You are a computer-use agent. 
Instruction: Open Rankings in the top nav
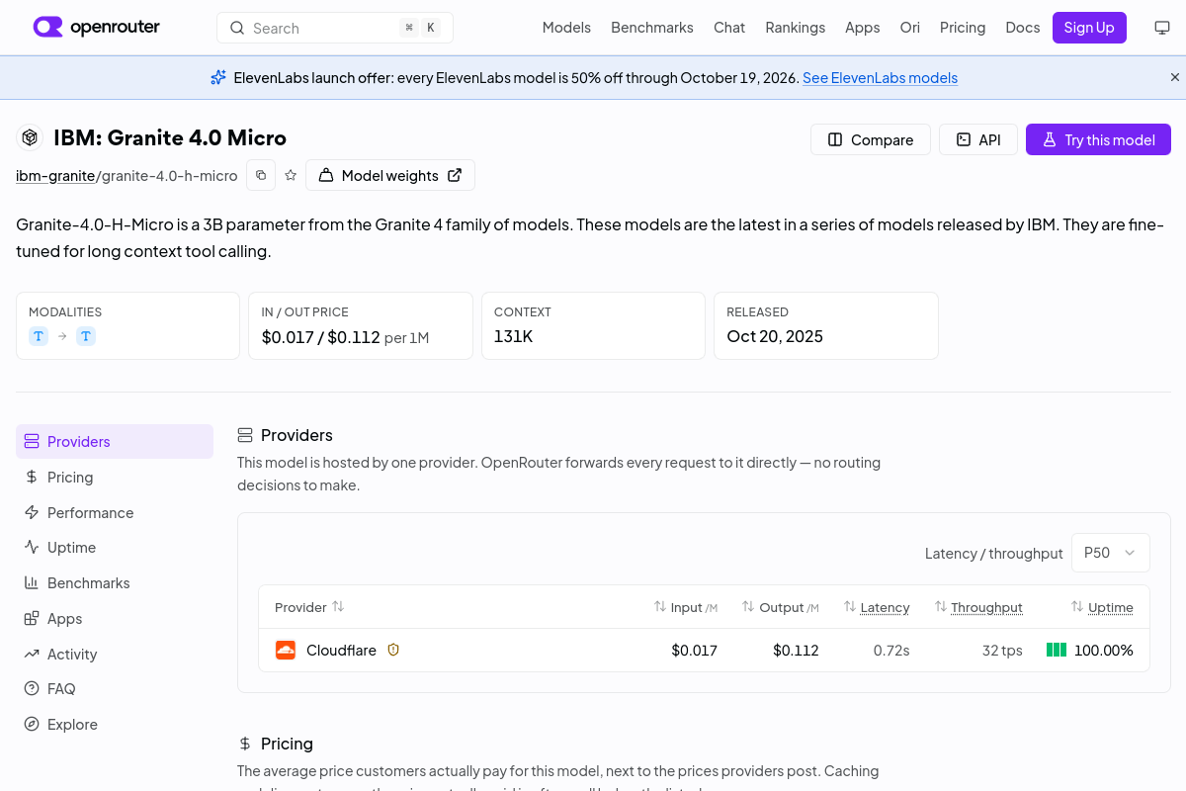[795, 28]
